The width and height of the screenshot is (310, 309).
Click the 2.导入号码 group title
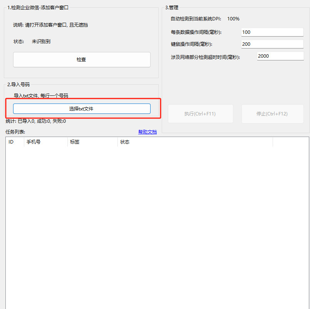point(18,85)
